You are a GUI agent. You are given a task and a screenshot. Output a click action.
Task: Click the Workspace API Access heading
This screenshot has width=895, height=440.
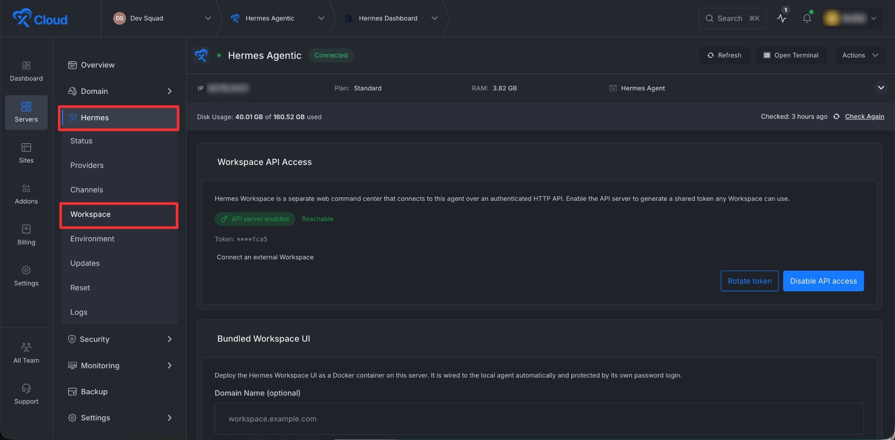264,162
